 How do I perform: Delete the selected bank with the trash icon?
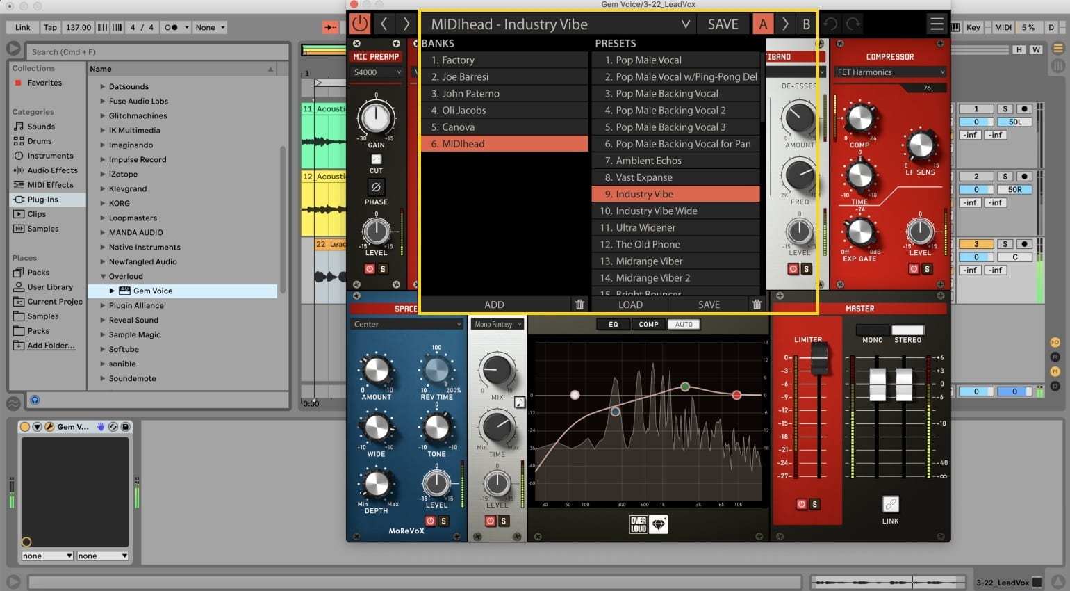click(x=579, y=305)
